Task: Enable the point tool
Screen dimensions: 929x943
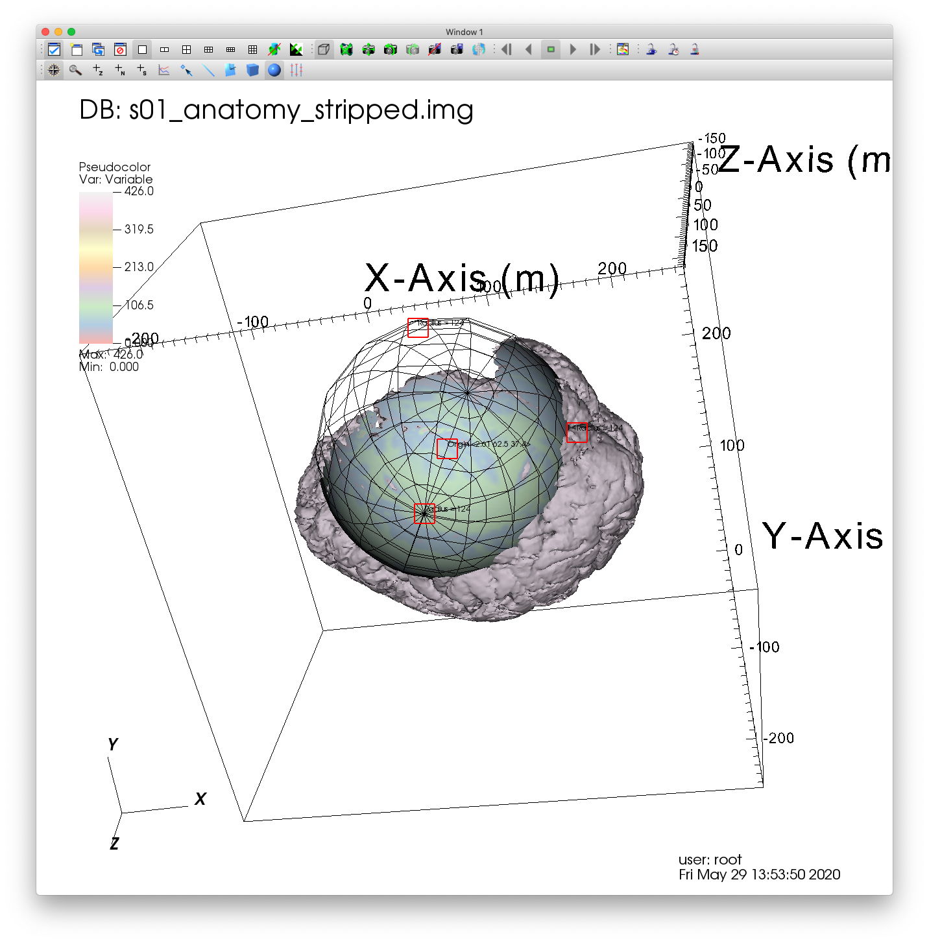Action: (x=187, y=70)
